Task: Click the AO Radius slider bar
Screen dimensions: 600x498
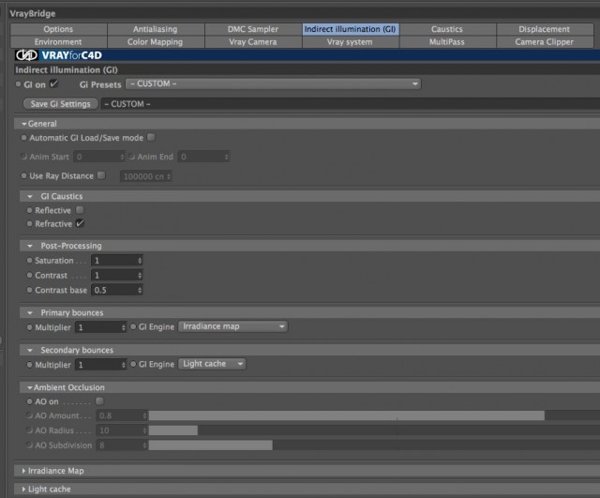Action: tap(374, 430)
